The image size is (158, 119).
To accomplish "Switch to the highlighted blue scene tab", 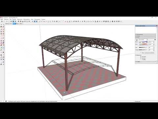I will point(14,23).
